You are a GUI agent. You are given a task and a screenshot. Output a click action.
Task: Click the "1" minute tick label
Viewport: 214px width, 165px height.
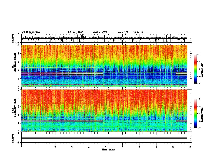(38, 147)
